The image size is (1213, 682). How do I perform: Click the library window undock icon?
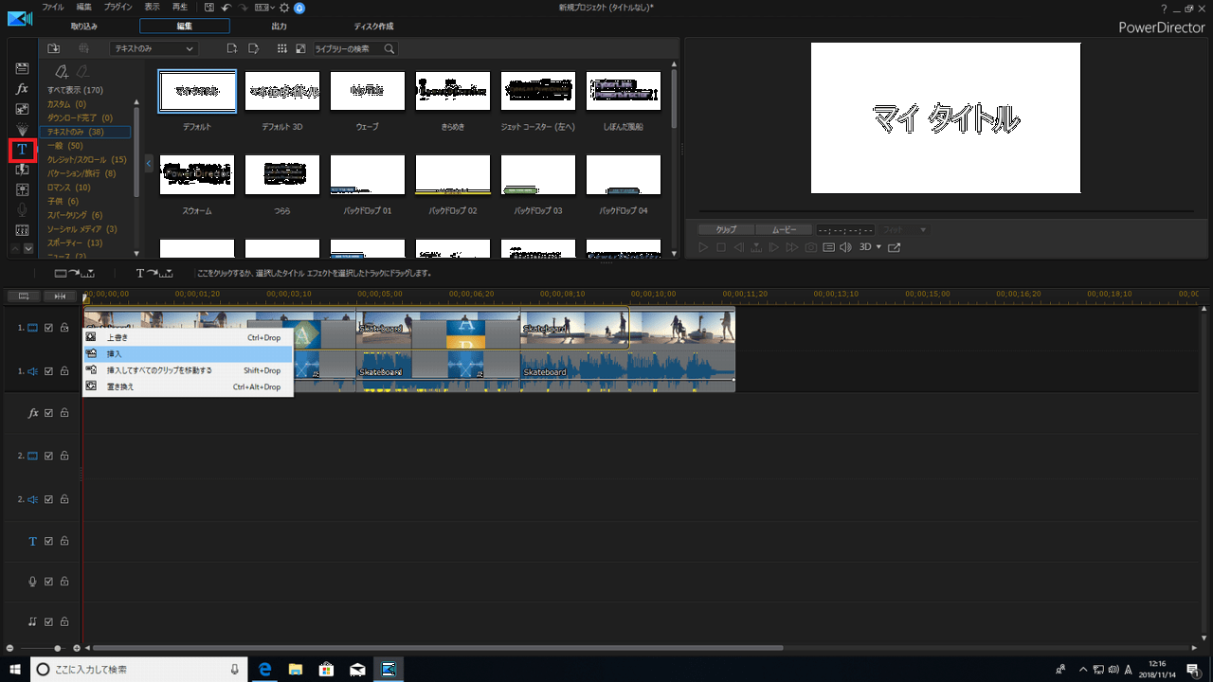coord(300,48)
